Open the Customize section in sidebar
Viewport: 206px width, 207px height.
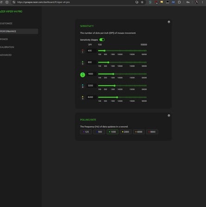(x=6, y=24)
